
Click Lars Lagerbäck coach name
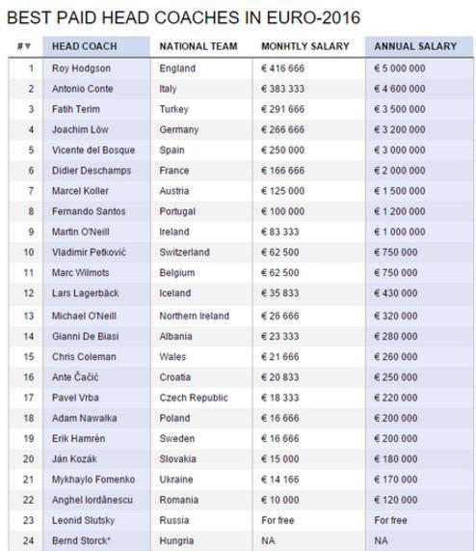click(x=86, y=293)
